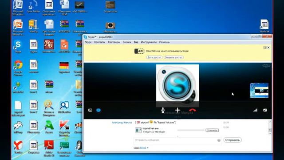Select the WinZip desktop icon

[x=33, y=26]
